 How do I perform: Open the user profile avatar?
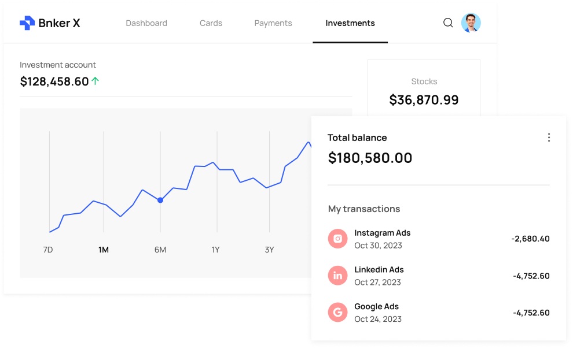[471, 23]
